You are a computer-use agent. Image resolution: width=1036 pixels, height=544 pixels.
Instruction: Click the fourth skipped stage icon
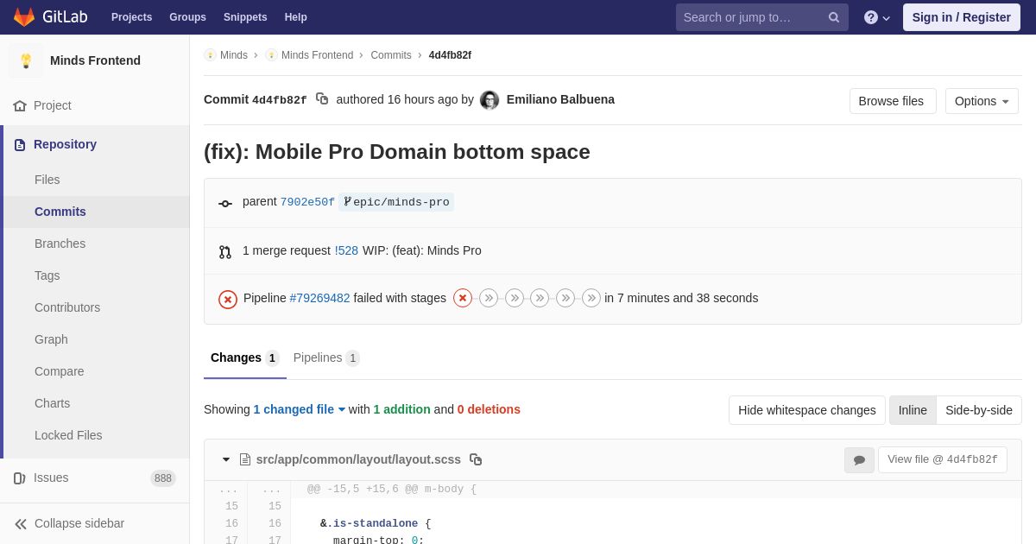pyautogui.click(x=540, y=298)
